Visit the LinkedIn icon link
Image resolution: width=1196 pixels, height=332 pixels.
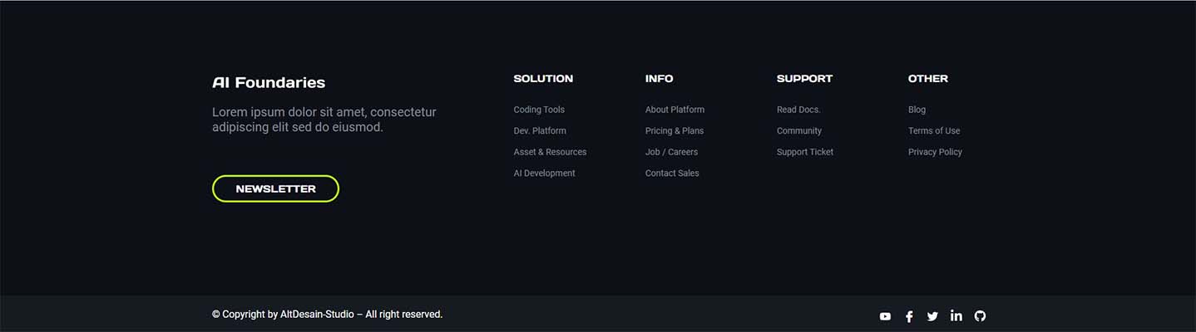click(956, 315)
